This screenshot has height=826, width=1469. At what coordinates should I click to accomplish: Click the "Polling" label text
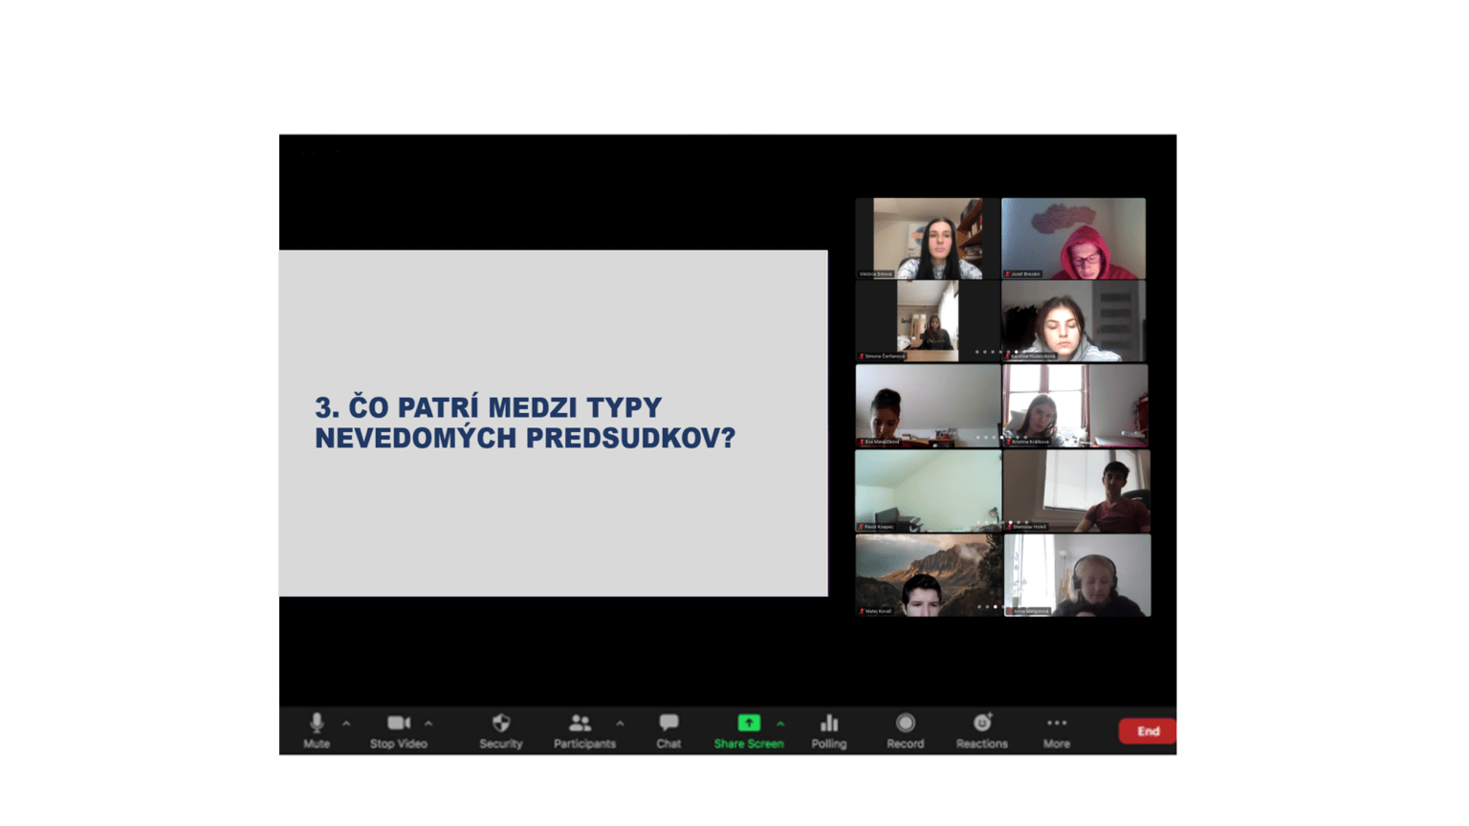pyautogui.click(x=829, y=744)
